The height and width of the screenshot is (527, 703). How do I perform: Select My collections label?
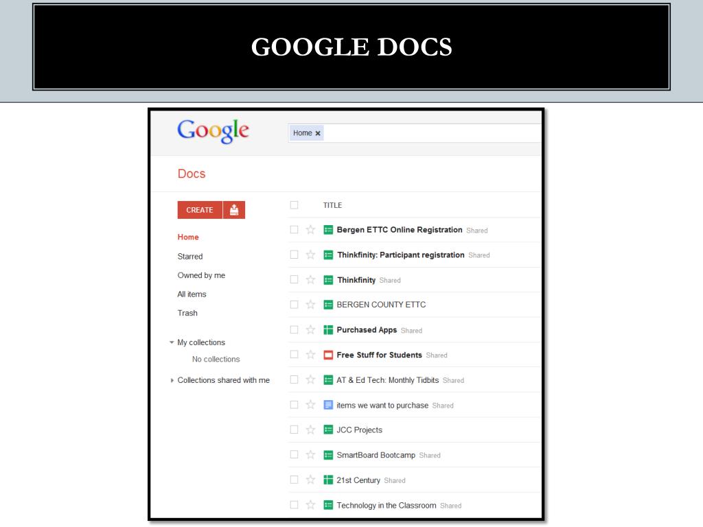201,342
